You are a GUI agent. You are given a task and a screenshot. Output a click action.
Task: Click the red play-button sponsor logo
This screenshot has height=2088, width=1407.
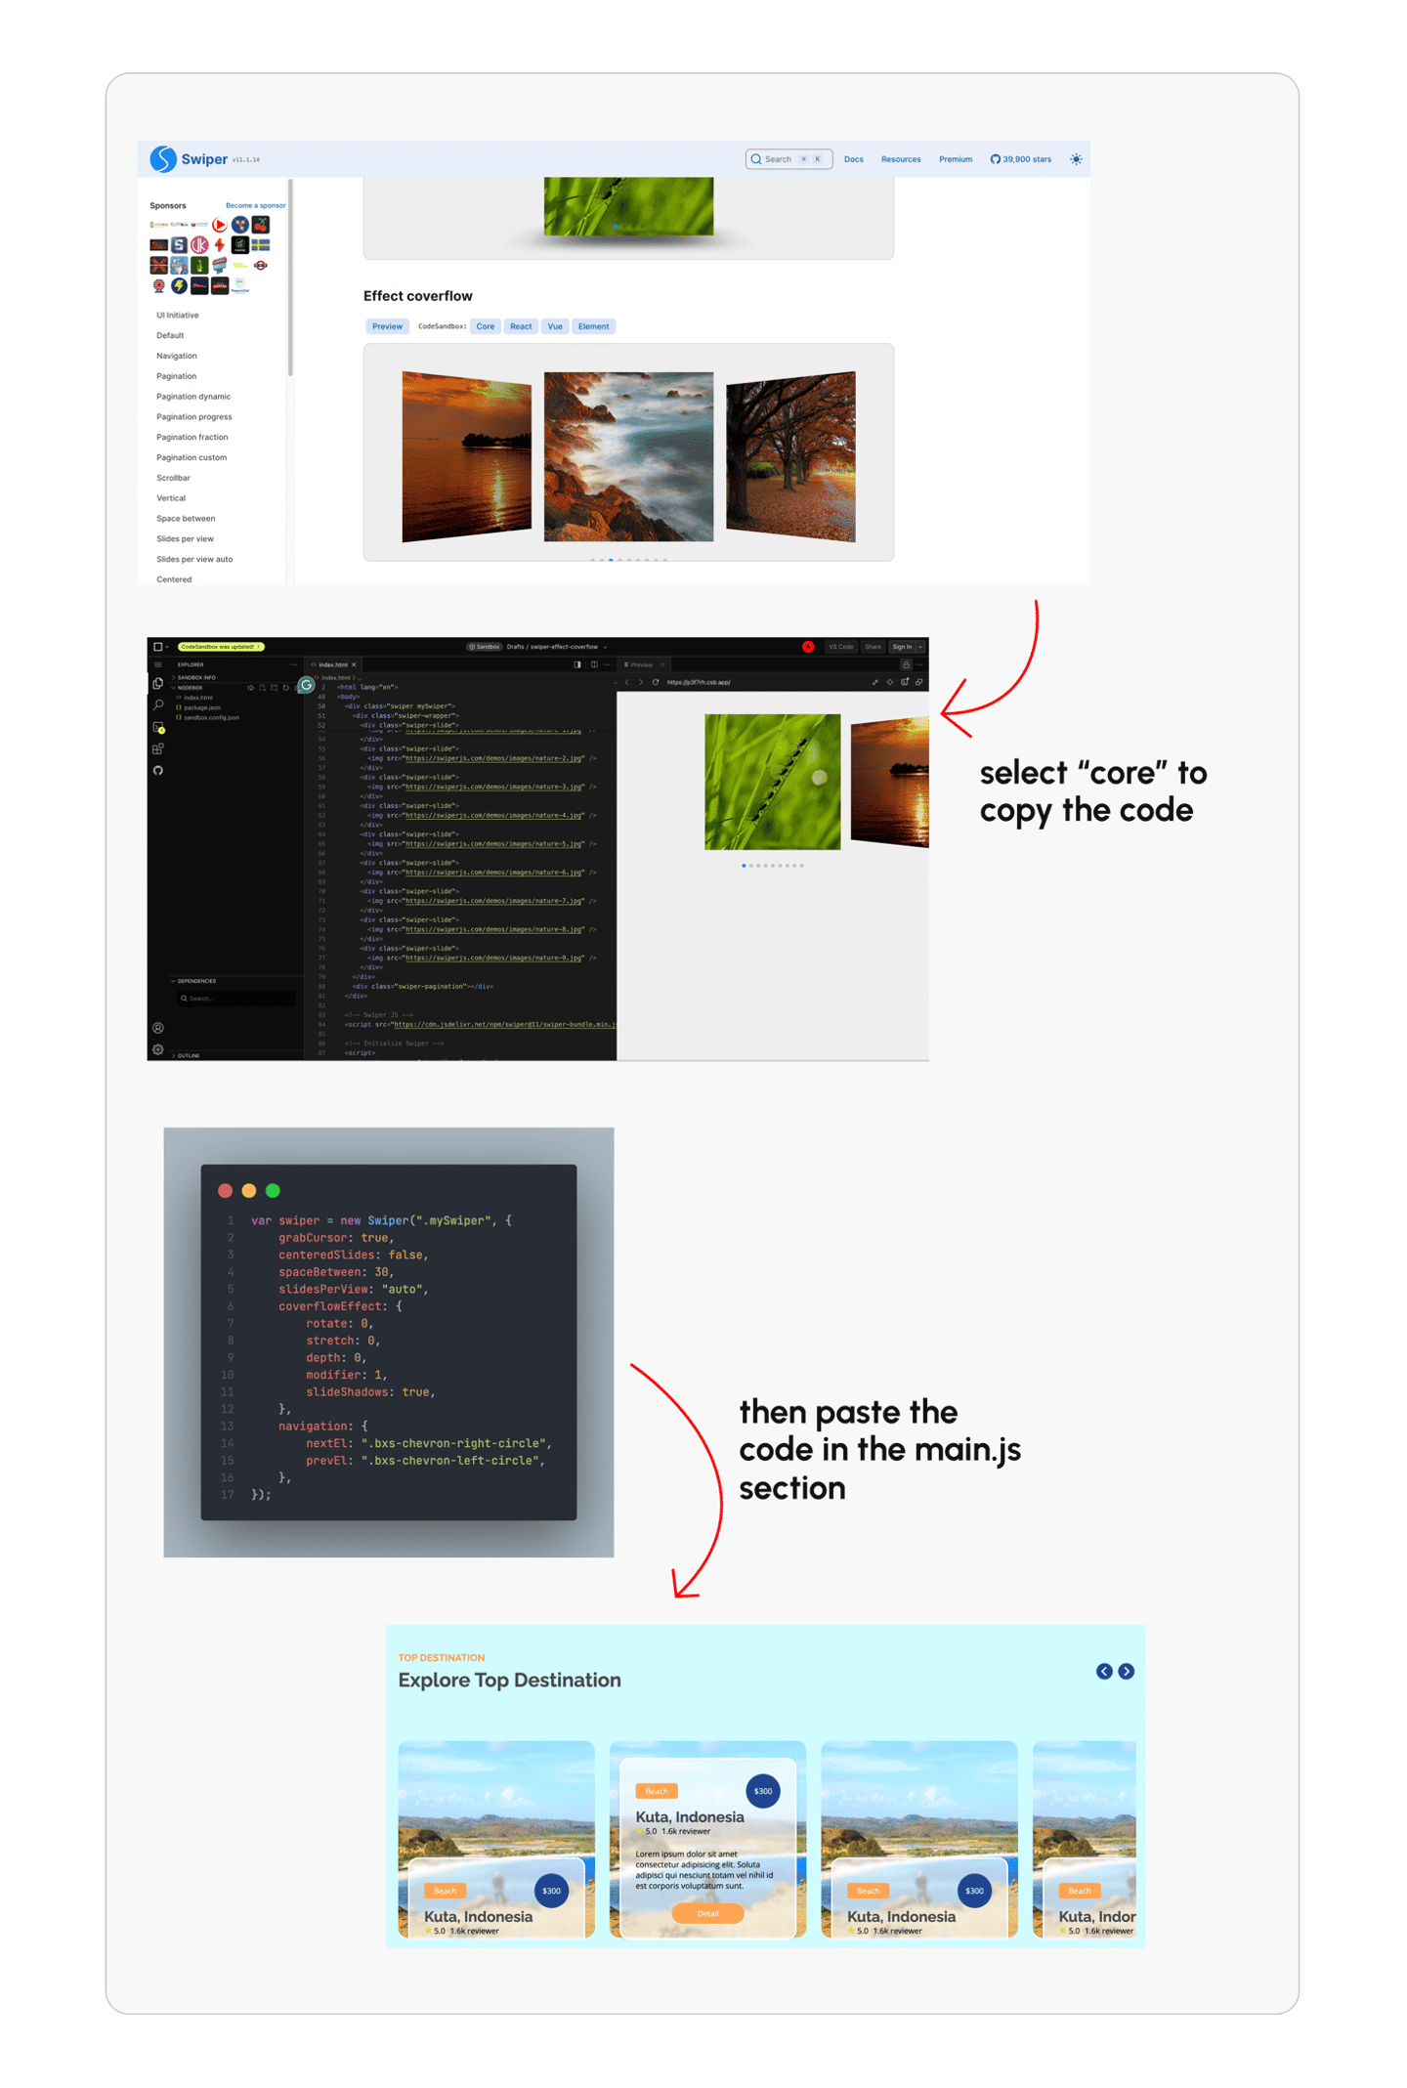coord(220,225)
